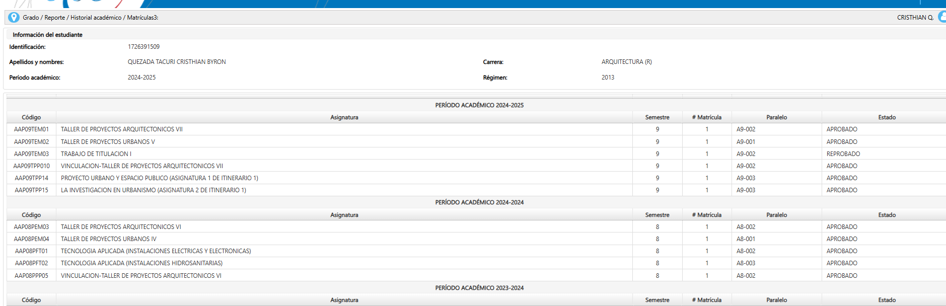Select the name QUEZADA TACURI CRISTHIAN BYRON
This screenshot has height=306, width=946.
point(177,62)
